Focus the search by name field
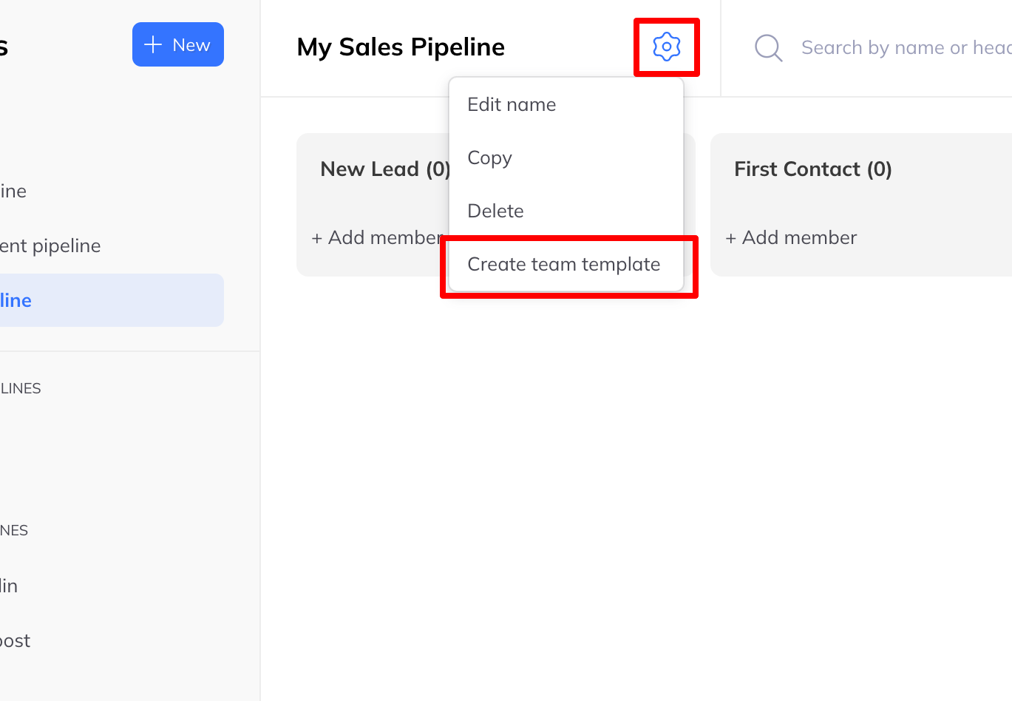1012x701 pixels. point(906,47)
